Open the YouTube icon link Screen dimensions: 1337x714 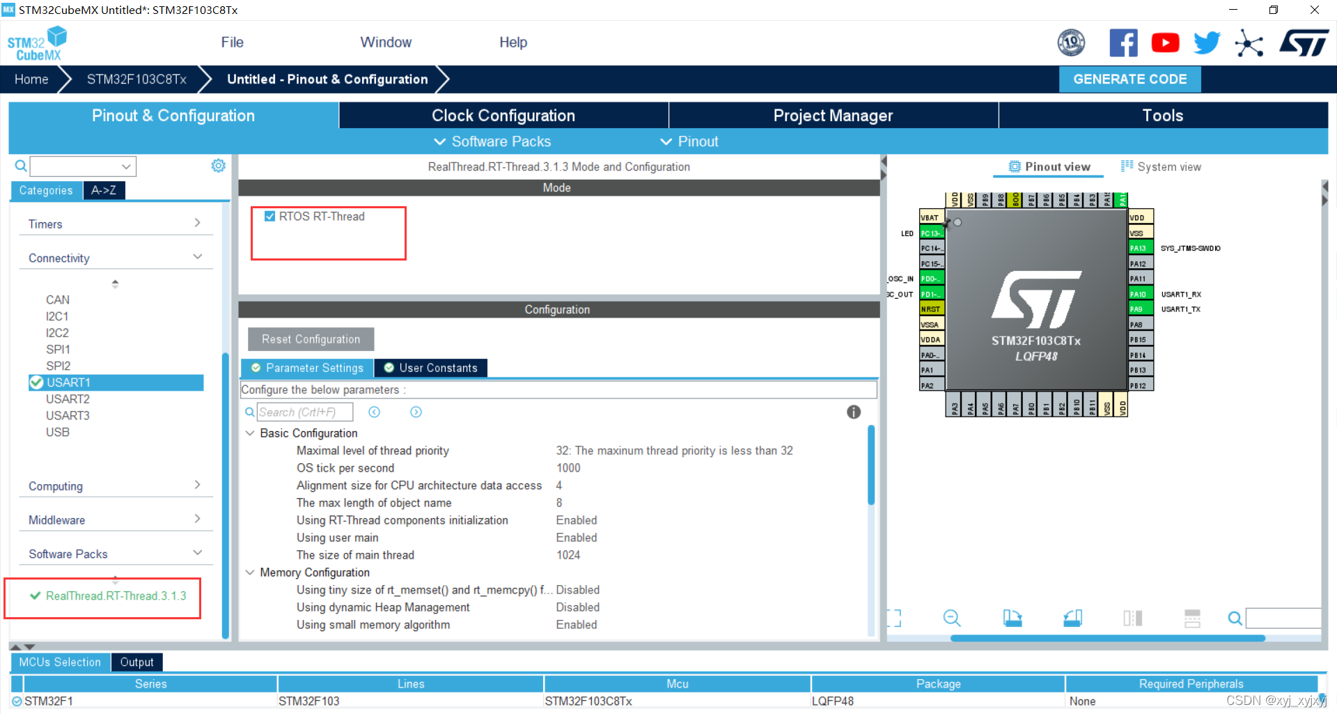[1165, 42]
